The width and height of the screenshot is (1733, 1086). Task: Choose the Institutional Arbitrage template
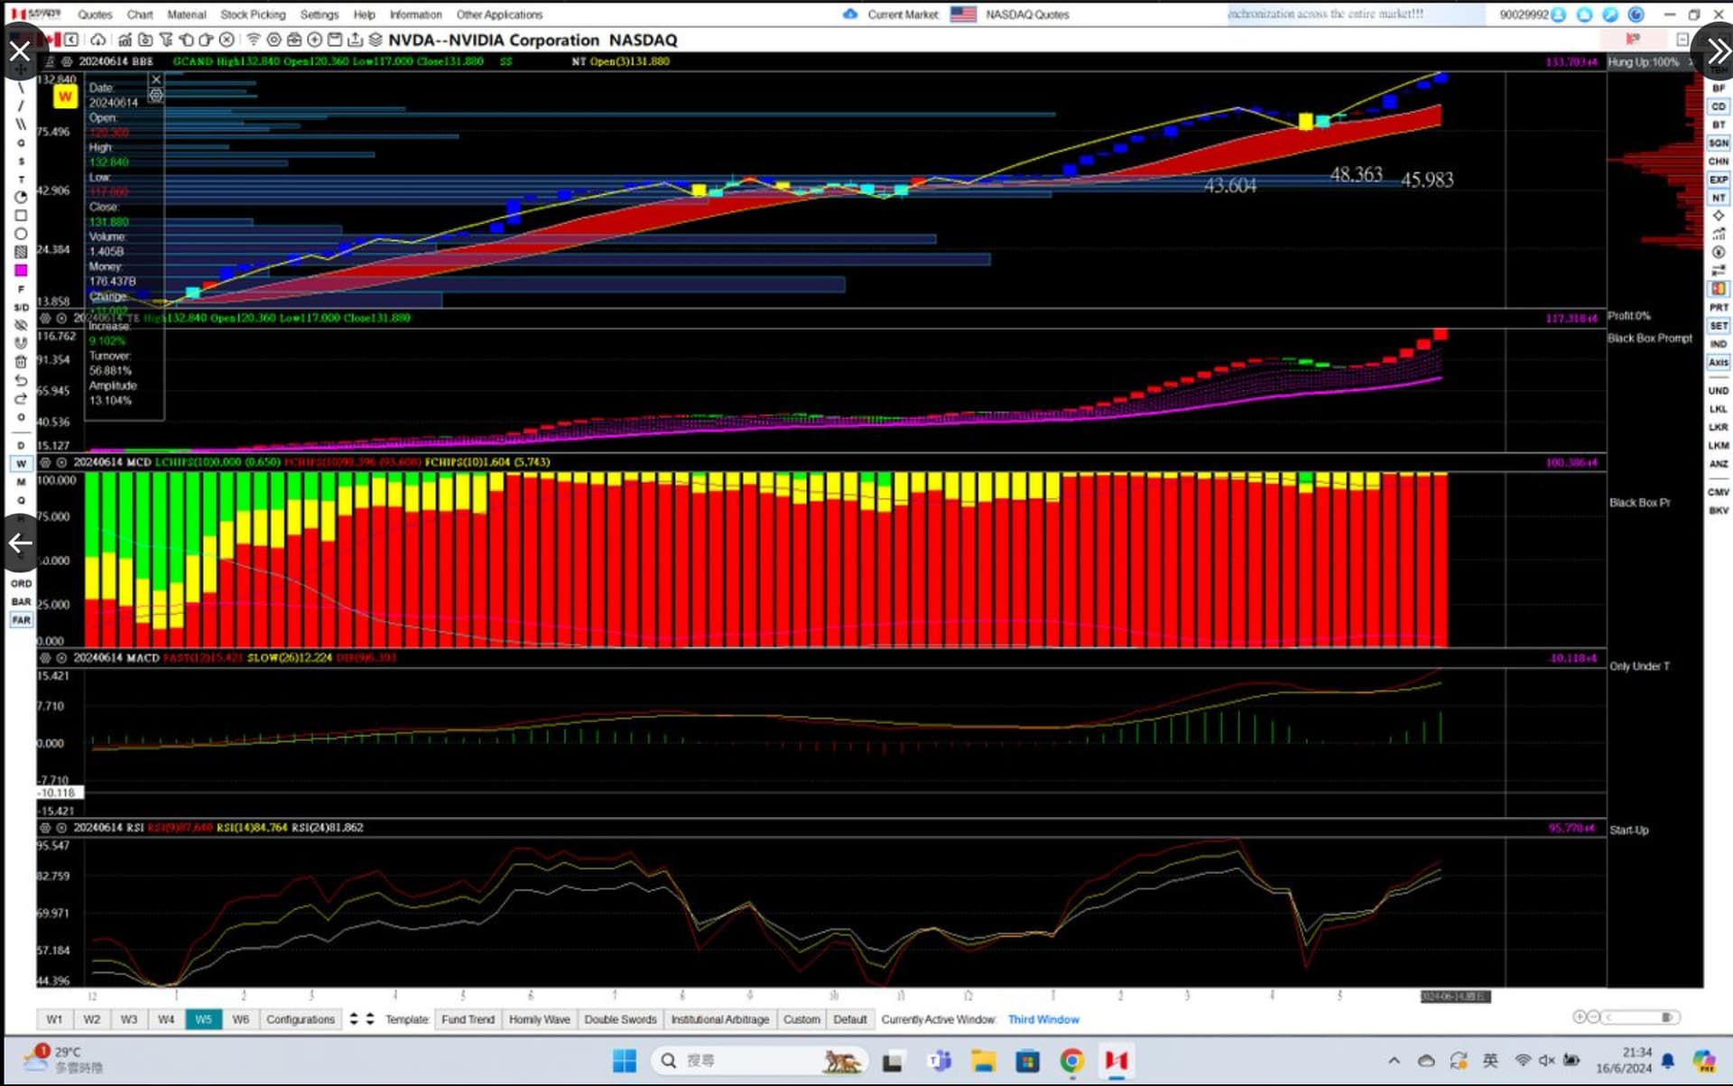(719, 1019)
